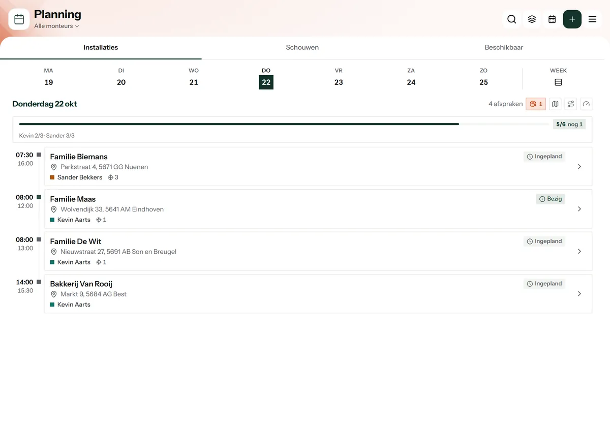
Task: Click the snowflake icon on Familie Biemans
Action: coord(110,177)
